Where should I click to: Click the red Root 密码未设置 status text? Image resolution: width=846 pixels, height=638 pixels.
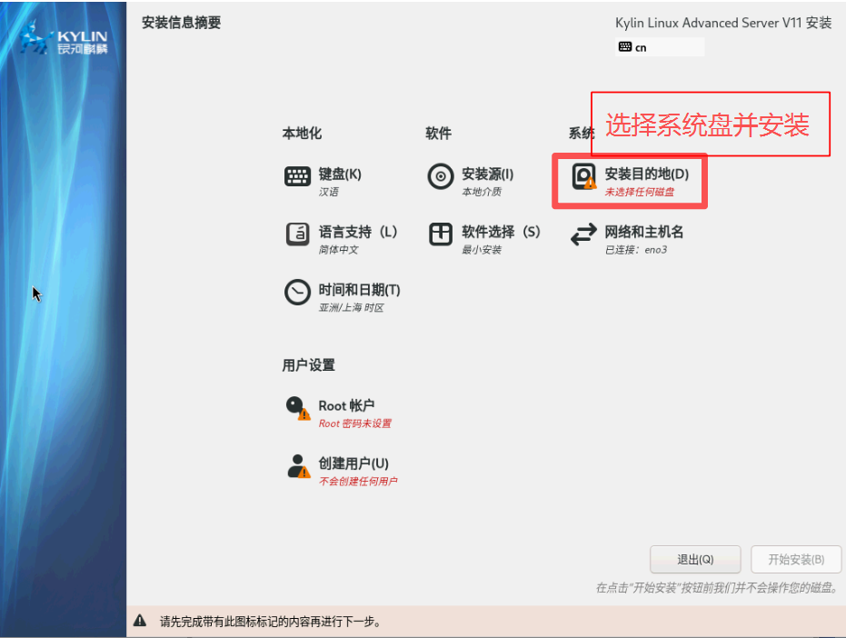pyautogui.click(x=354, y=424)
